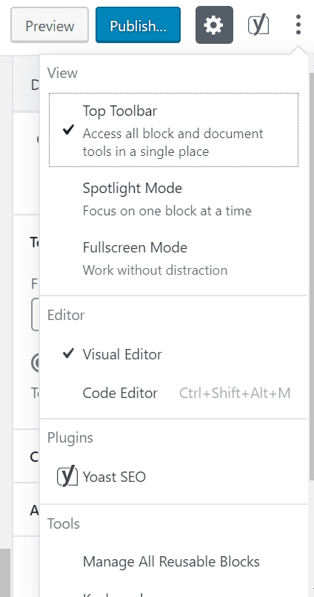Enable Spotlight Mode

[x=173, y=199]
